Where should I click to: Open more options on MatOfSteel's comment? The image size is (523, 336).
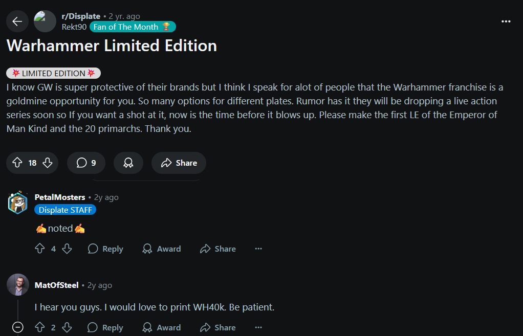258,327
